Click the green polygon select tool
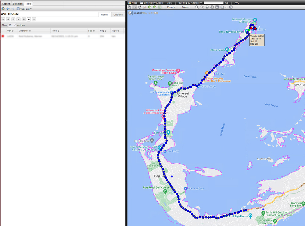The width and height of the screenshot is (305, 226). click(x=149, y=7)
